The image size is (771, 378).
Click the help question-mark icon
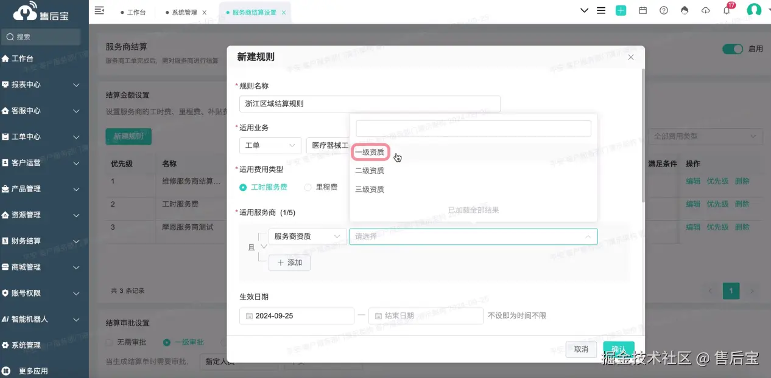point(663,10)
